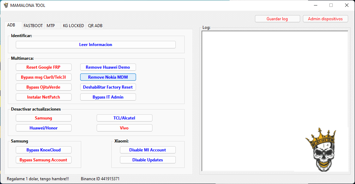Disable updates for Vivo
This screenshot has height=184, width=355.
[124, 128]
